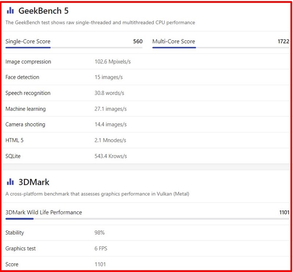Click the Single-Core Score label

(28, 41)
